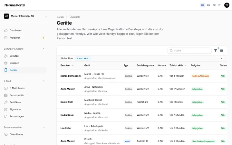Remove the Status: Aktiv filter chip
The height and width of the screenshot is (145, 232).
pos(90,59)
